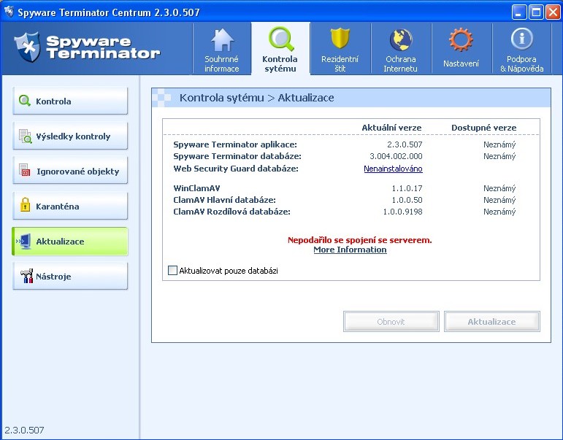Select the Aktualizace sidebar item
This screenshot has width=563, height=440.
(x=69, y=242)
